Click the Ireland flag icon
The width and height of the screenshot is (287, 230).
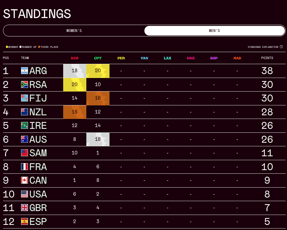tap(25, 126)
